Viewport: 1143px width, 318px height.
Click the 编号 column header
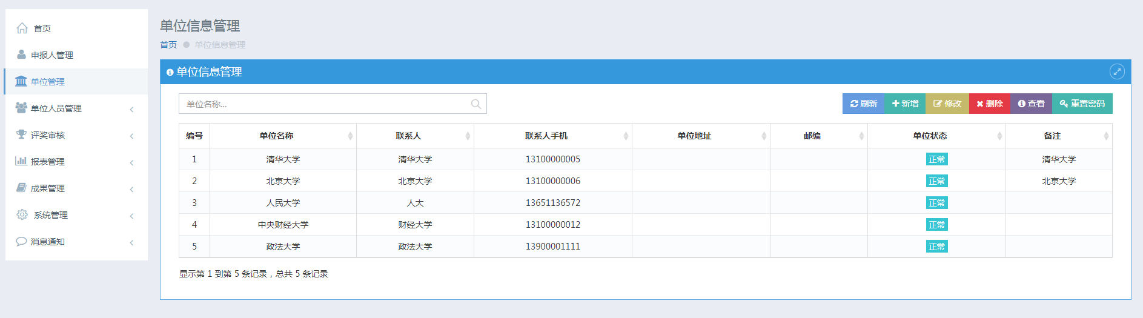pos(194,136)
